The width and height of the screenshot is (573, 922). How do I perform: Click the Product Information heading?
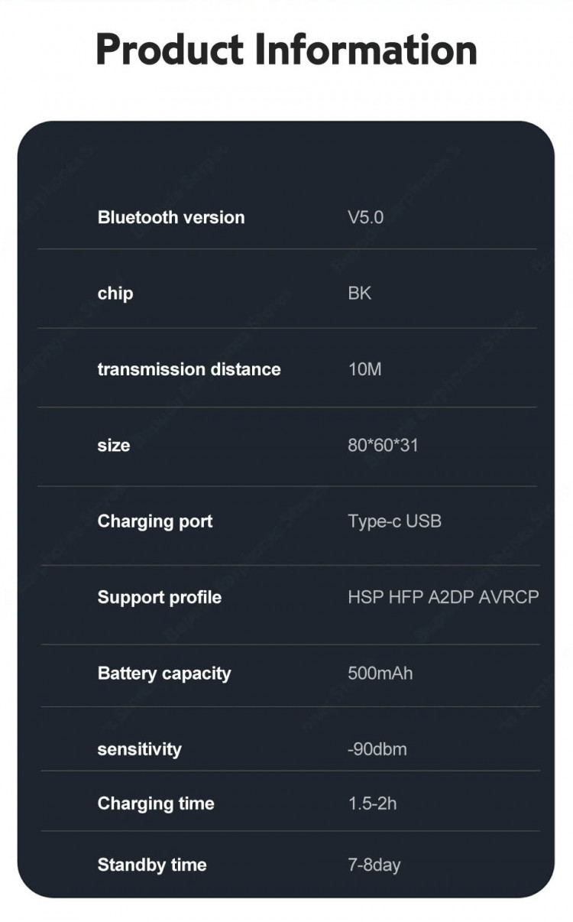click(286, 50)
